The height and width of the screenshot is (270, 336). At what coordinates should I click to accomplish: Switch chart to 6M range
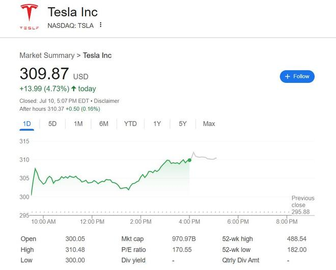103,124
